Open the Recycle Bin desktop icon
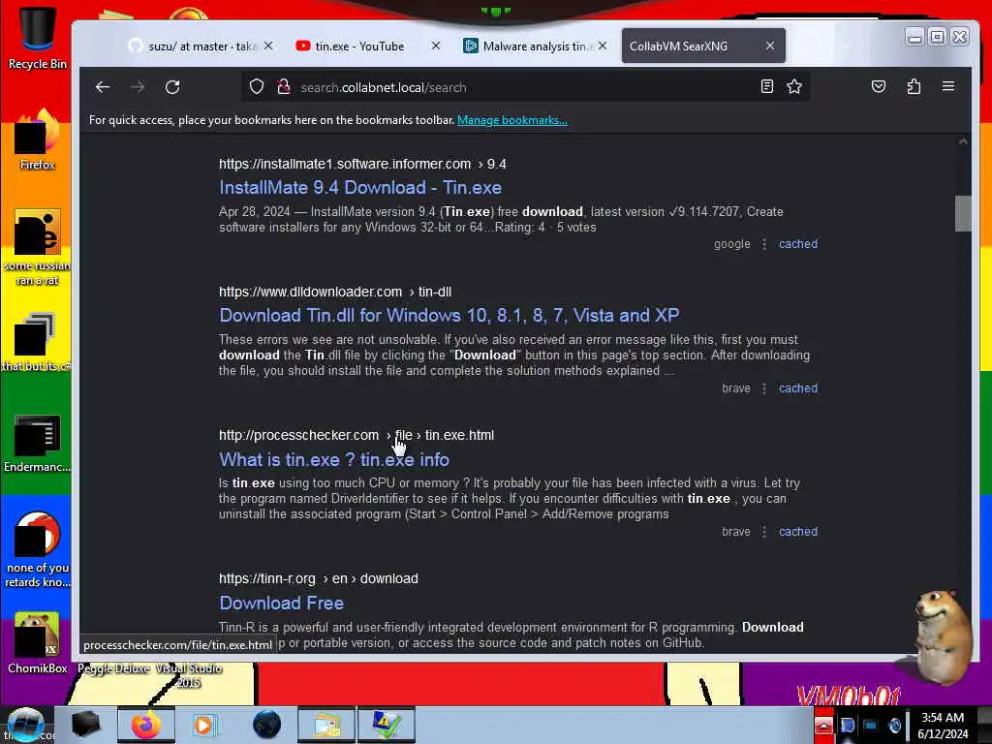The width and height of the screenshot is (992, 744). point(37,38)
